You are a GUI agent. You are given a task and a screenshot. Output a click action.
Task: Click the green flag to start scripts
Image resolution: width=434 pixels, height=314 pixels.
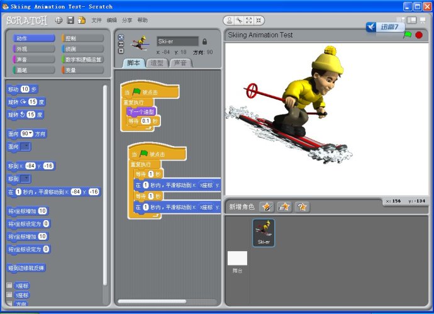(408, 35)
